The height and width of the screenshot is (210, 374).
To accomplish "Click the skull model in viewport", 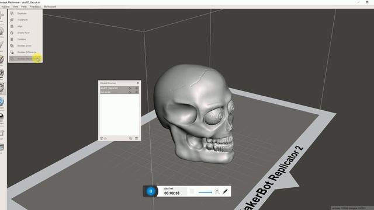I will tap(195, 114).
